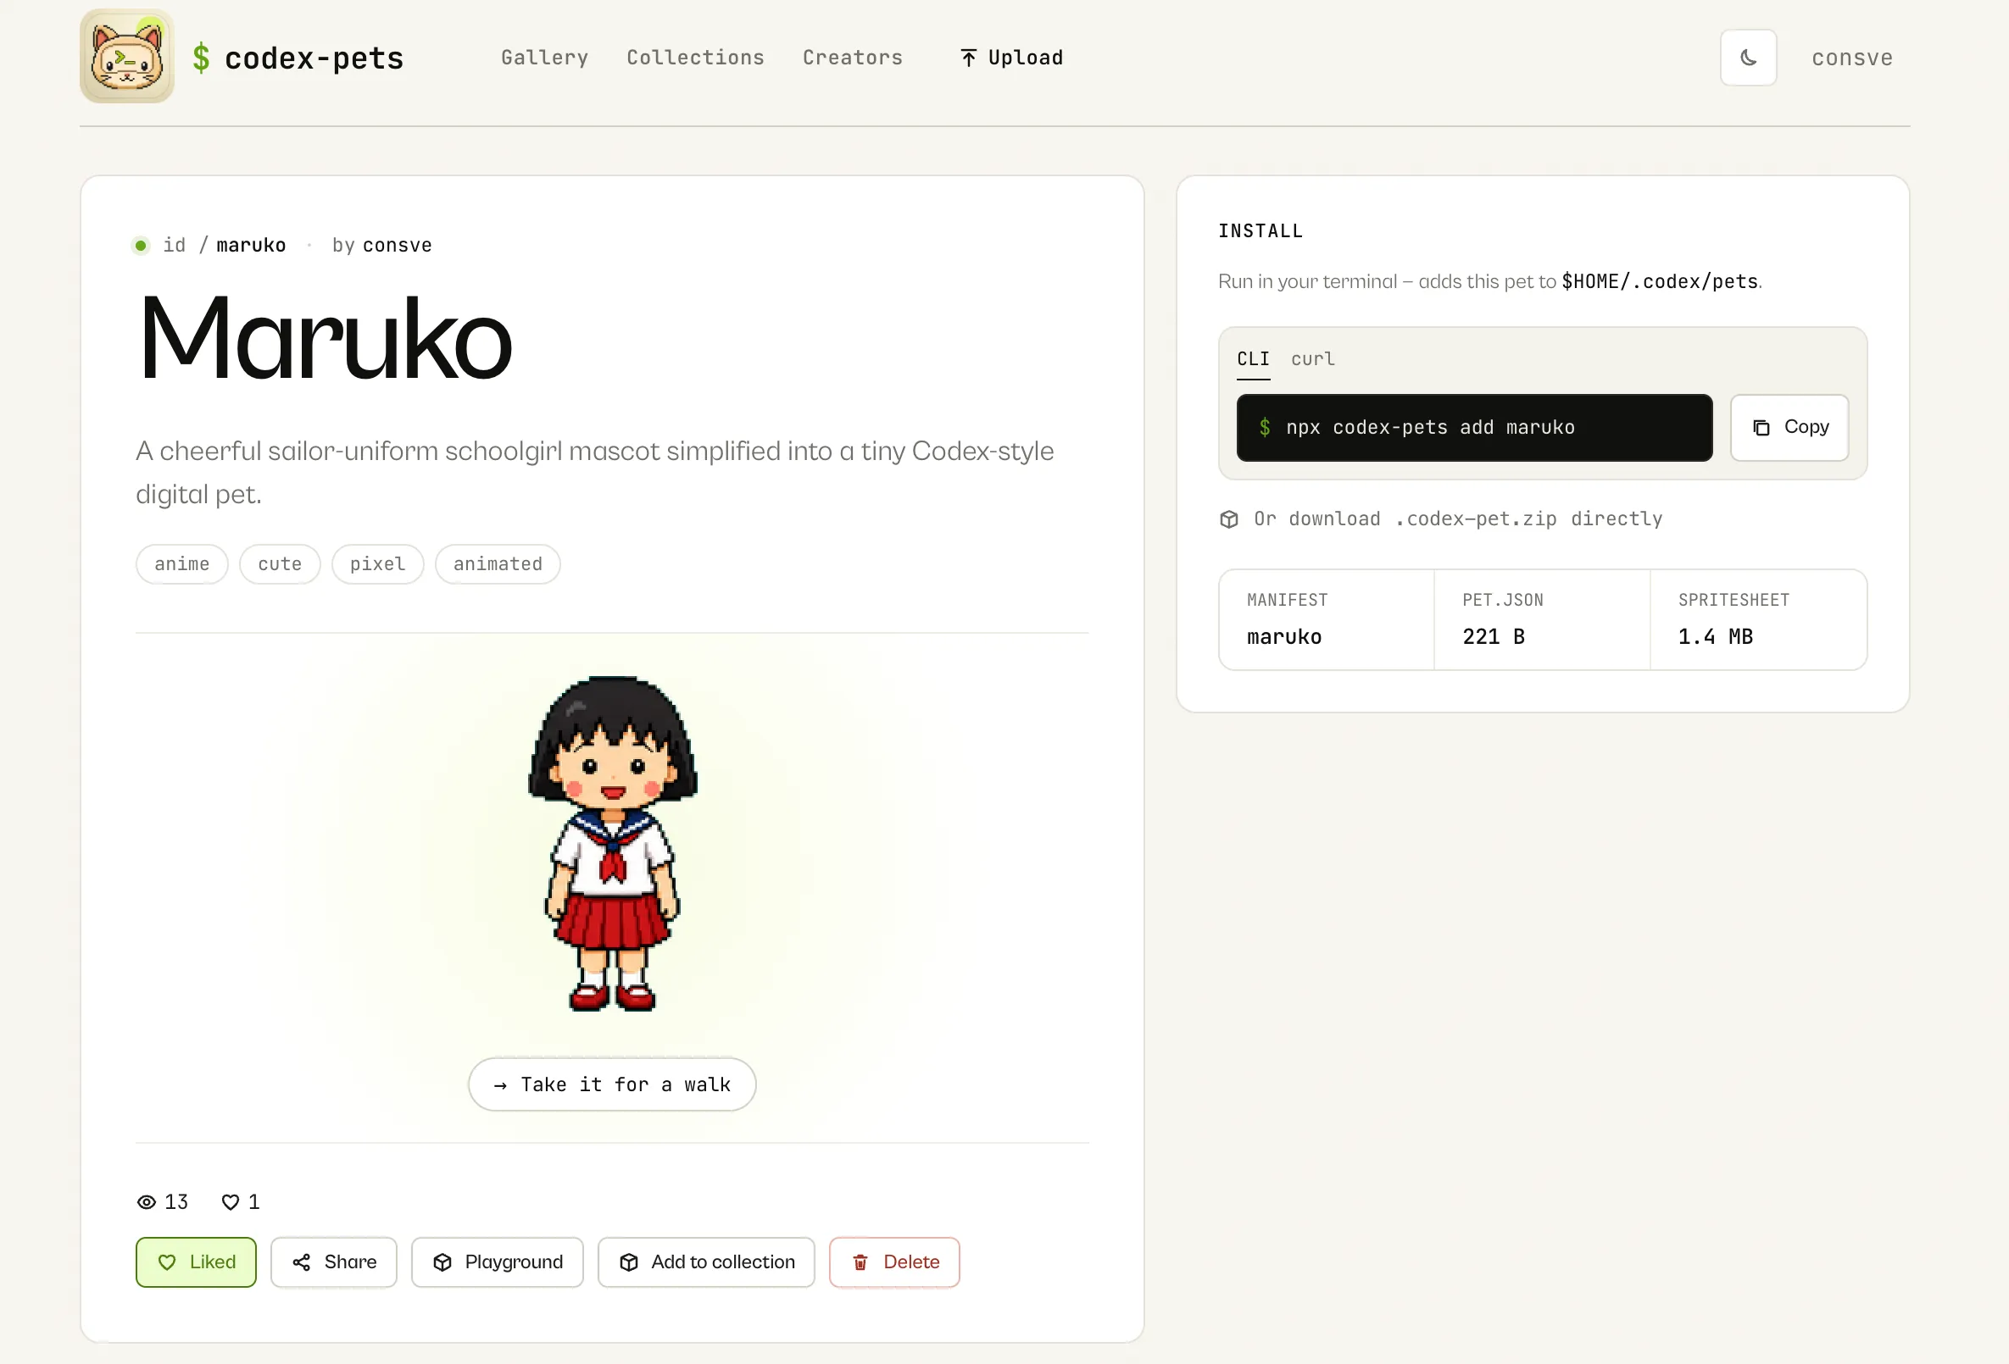Click Upload in the top navigation
This screenshot has width=2009, height=1364.
click(1011, 58)
